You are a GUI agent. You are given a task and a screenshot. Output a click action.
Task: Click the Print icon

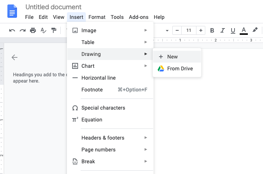pyautogui.click(x=33, y=30)
